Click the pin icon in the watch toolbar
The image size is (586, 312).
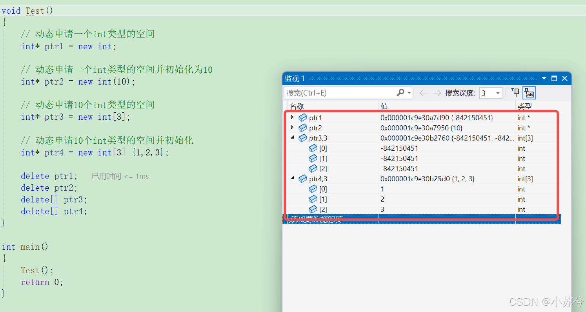516,93
